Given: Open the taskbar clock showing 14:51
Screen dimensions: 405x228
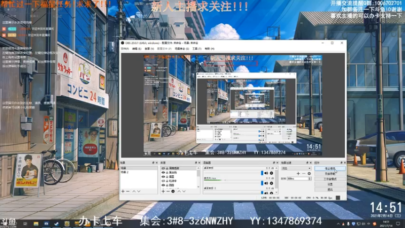Looking at the screenshot, I should (387, 223).
